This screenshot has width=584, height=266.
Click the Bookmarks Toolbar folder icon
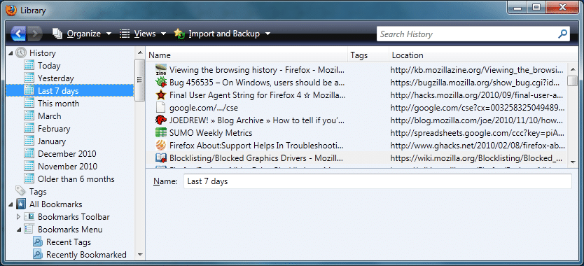29,217
